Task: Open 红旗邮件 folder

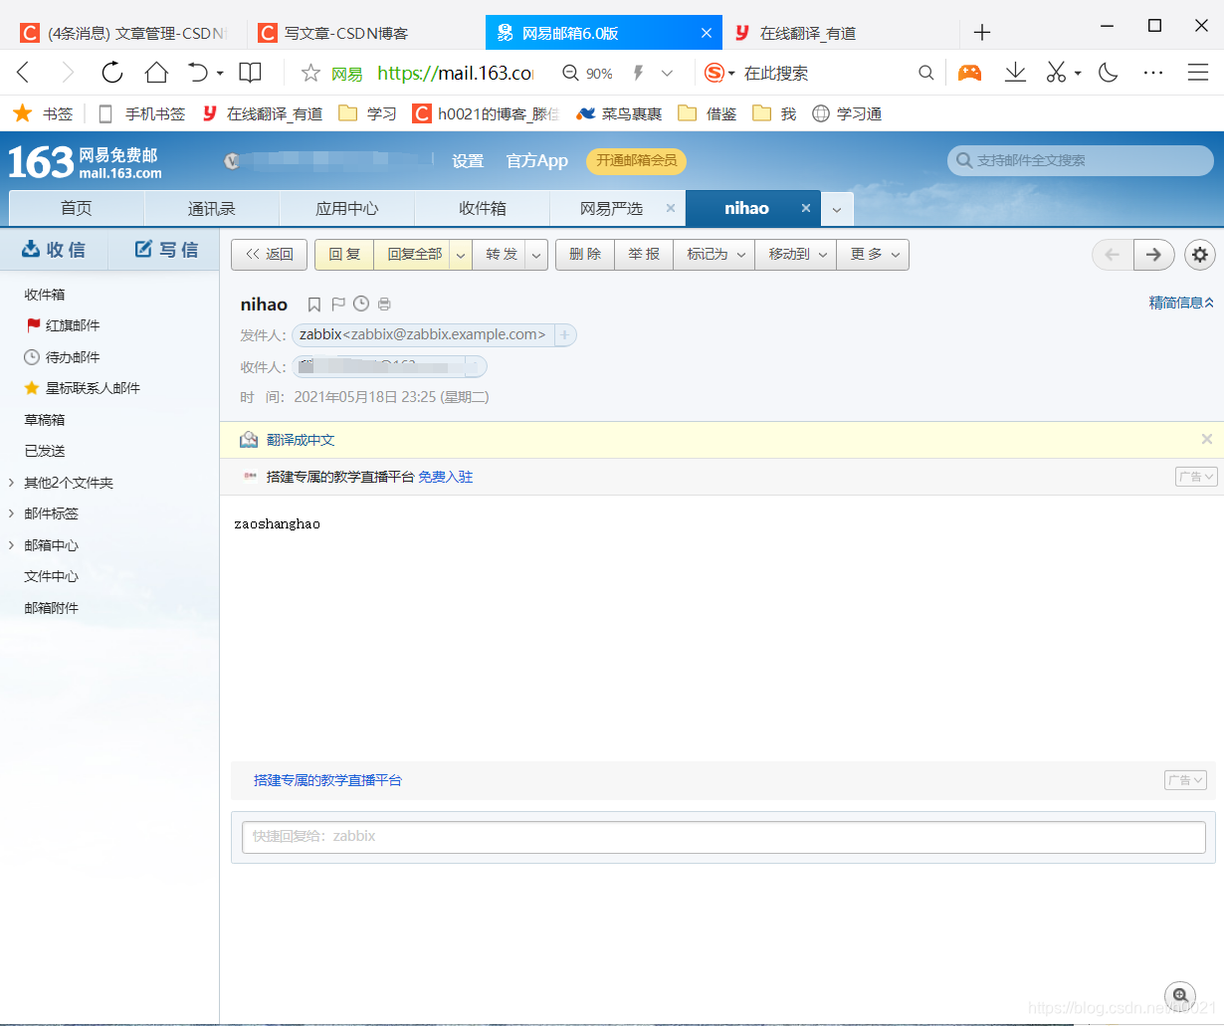Action: pyautogui.click(x=73, y=325)
